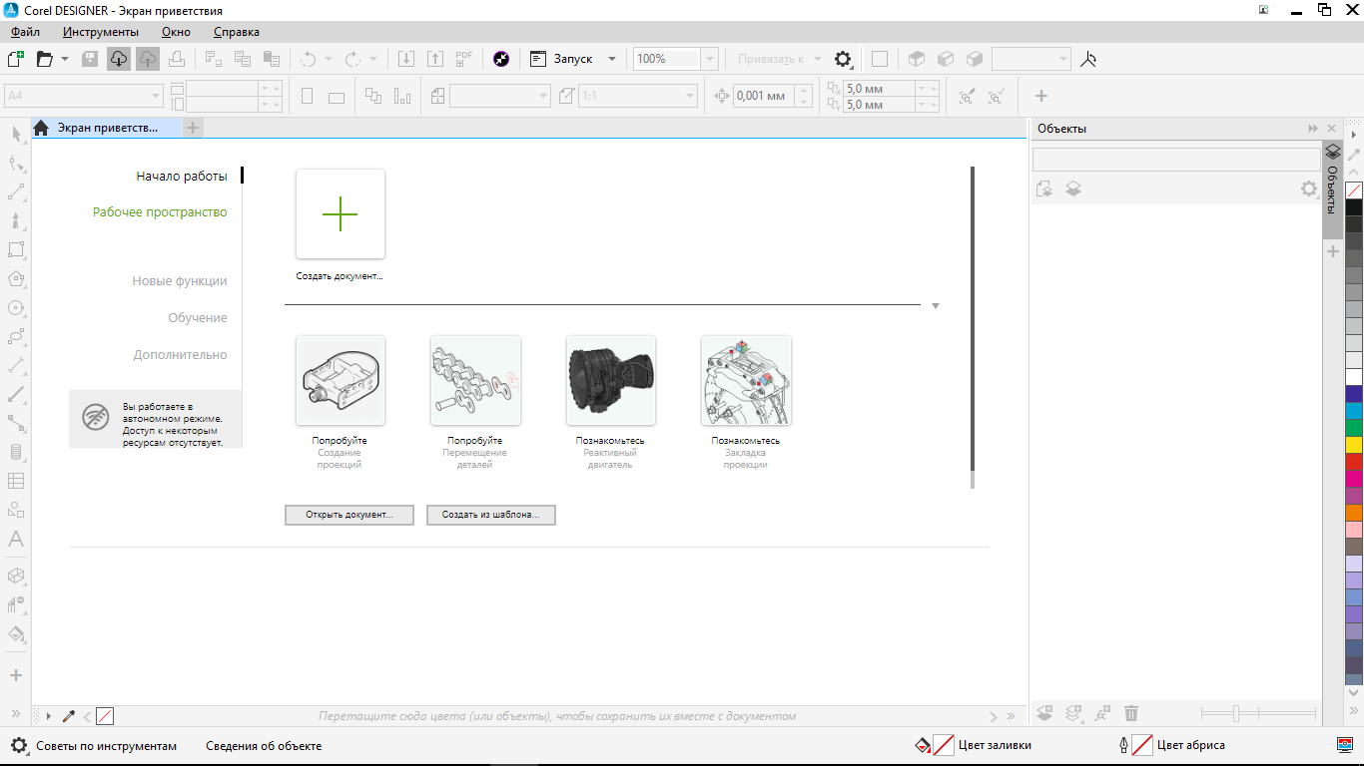Viewport: 1364px width, 766px height.
Task: Pick the black swatch in palette
Action: tap(1354, 207)
